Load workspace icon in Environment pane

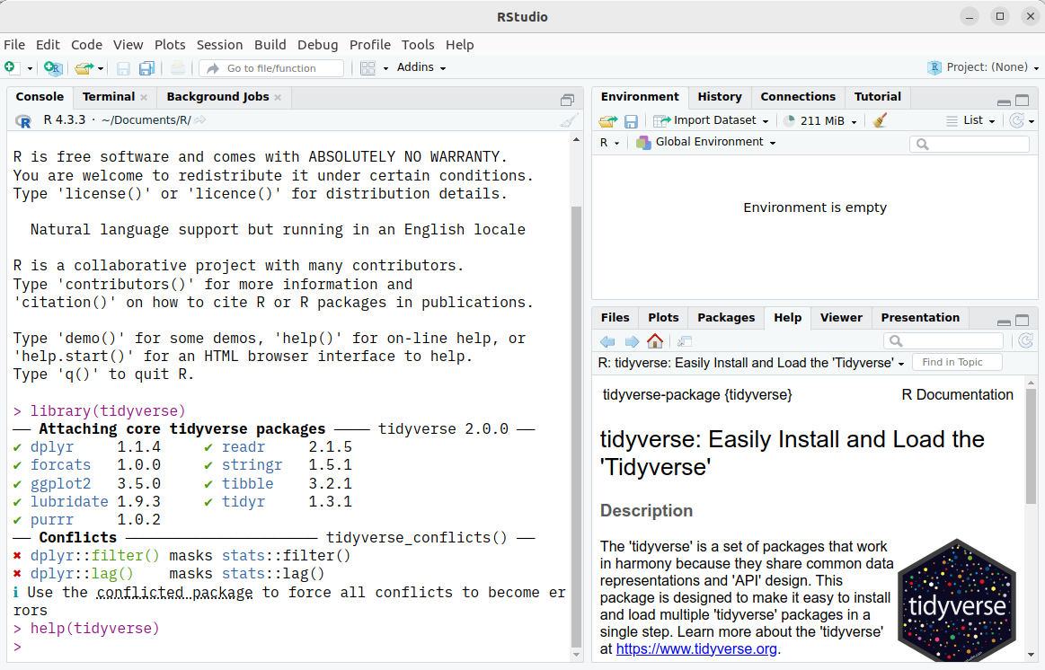(607, 120)
